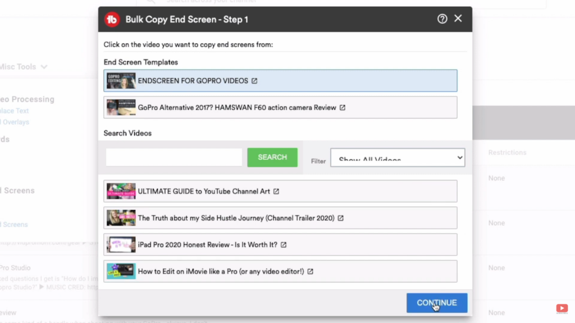Open ULTIMATE GUIDE Channel Art video externally
The width and height of the screenshot is (575, 323).
276,191
